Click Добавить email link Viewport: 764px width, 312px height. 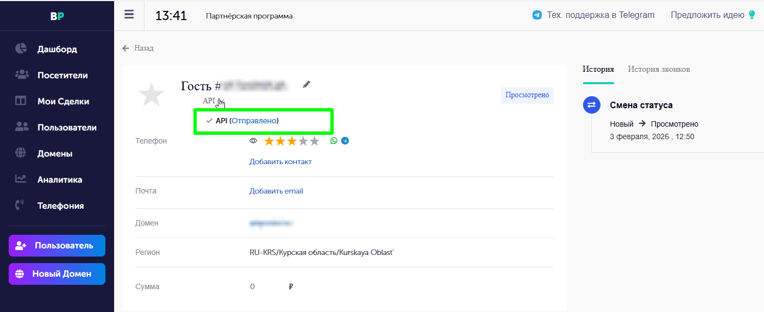coord(276,191)
